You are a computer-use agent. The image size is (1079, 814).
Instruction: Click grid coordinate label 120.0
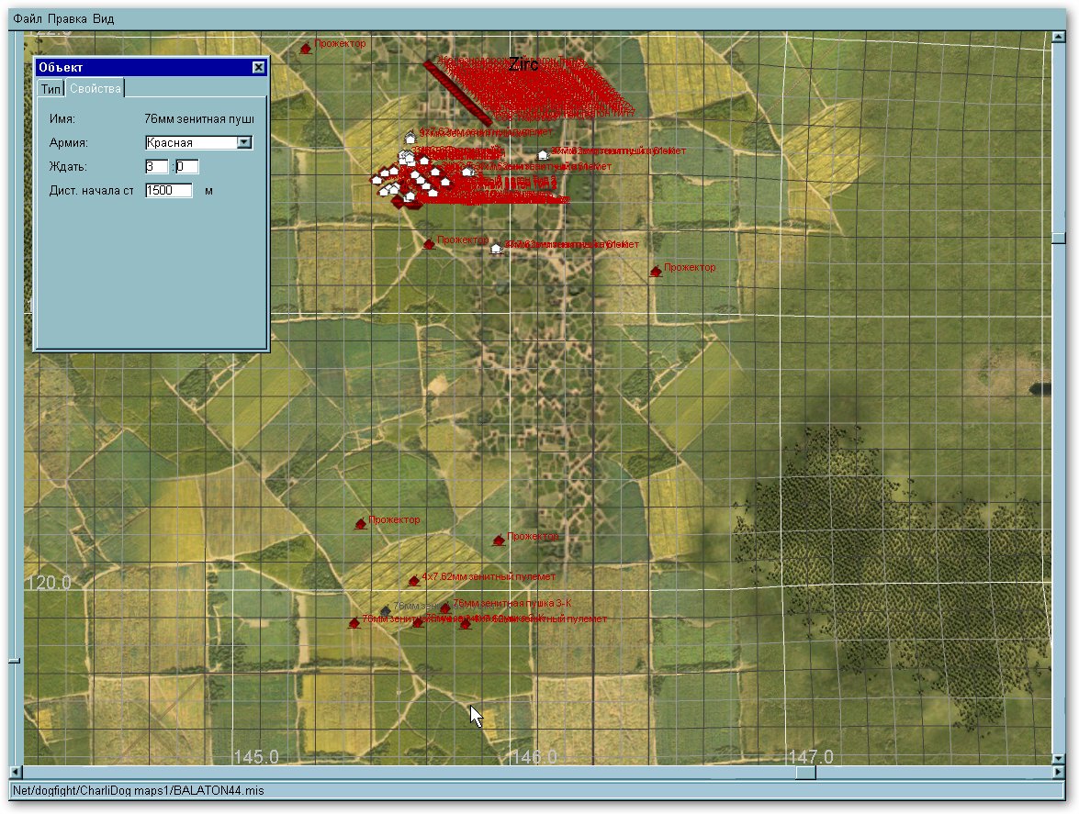[x=48, y=583]
